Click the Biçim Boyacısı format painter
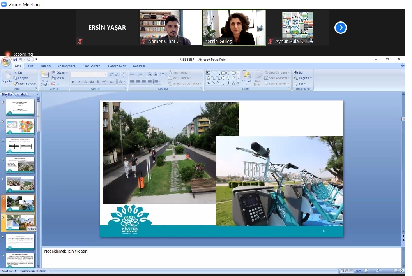412x276 pixels. pos(25,84)
